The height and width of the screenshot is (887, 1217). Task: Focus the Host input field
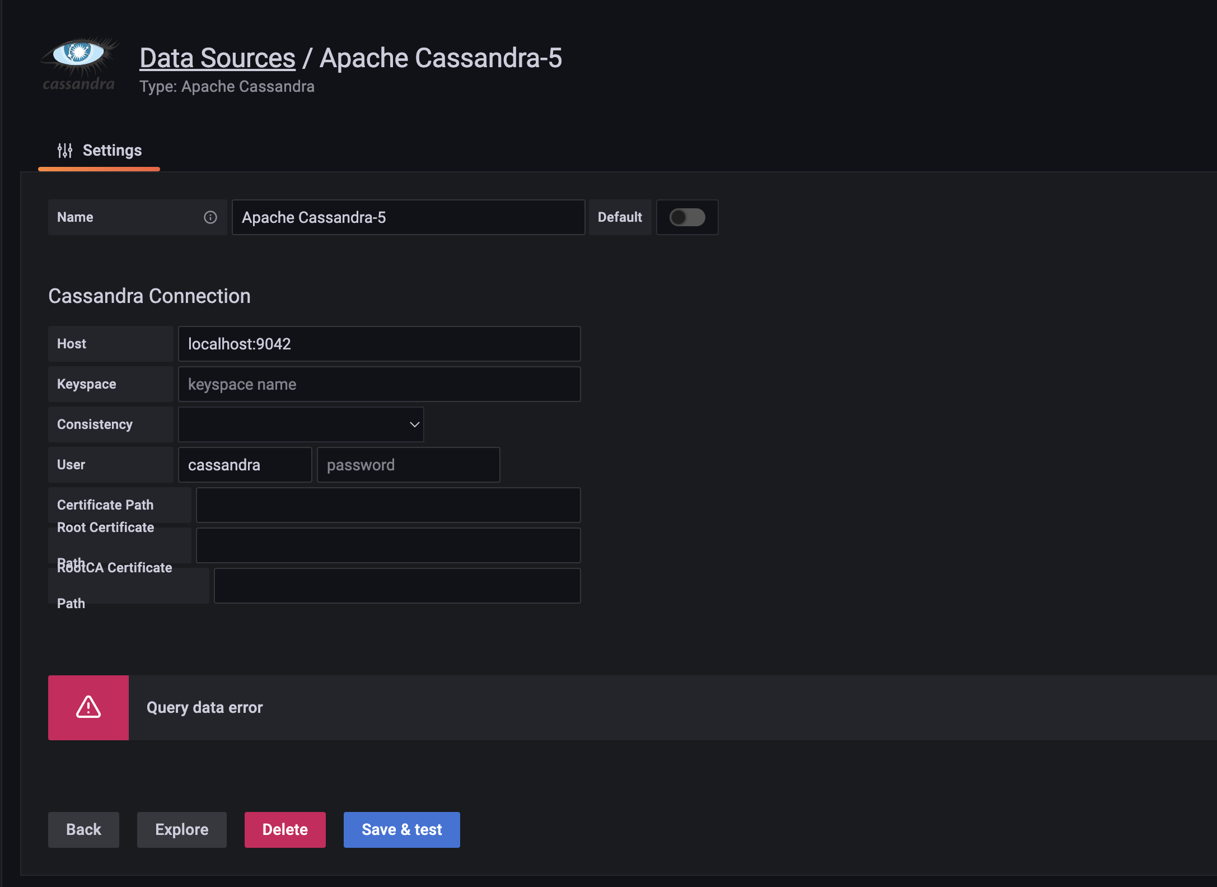point(379,344)
